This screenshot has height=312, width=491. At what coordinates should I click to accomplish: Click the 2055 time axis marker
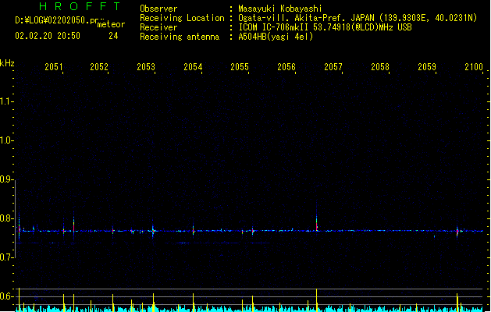[x=240, y=67]
